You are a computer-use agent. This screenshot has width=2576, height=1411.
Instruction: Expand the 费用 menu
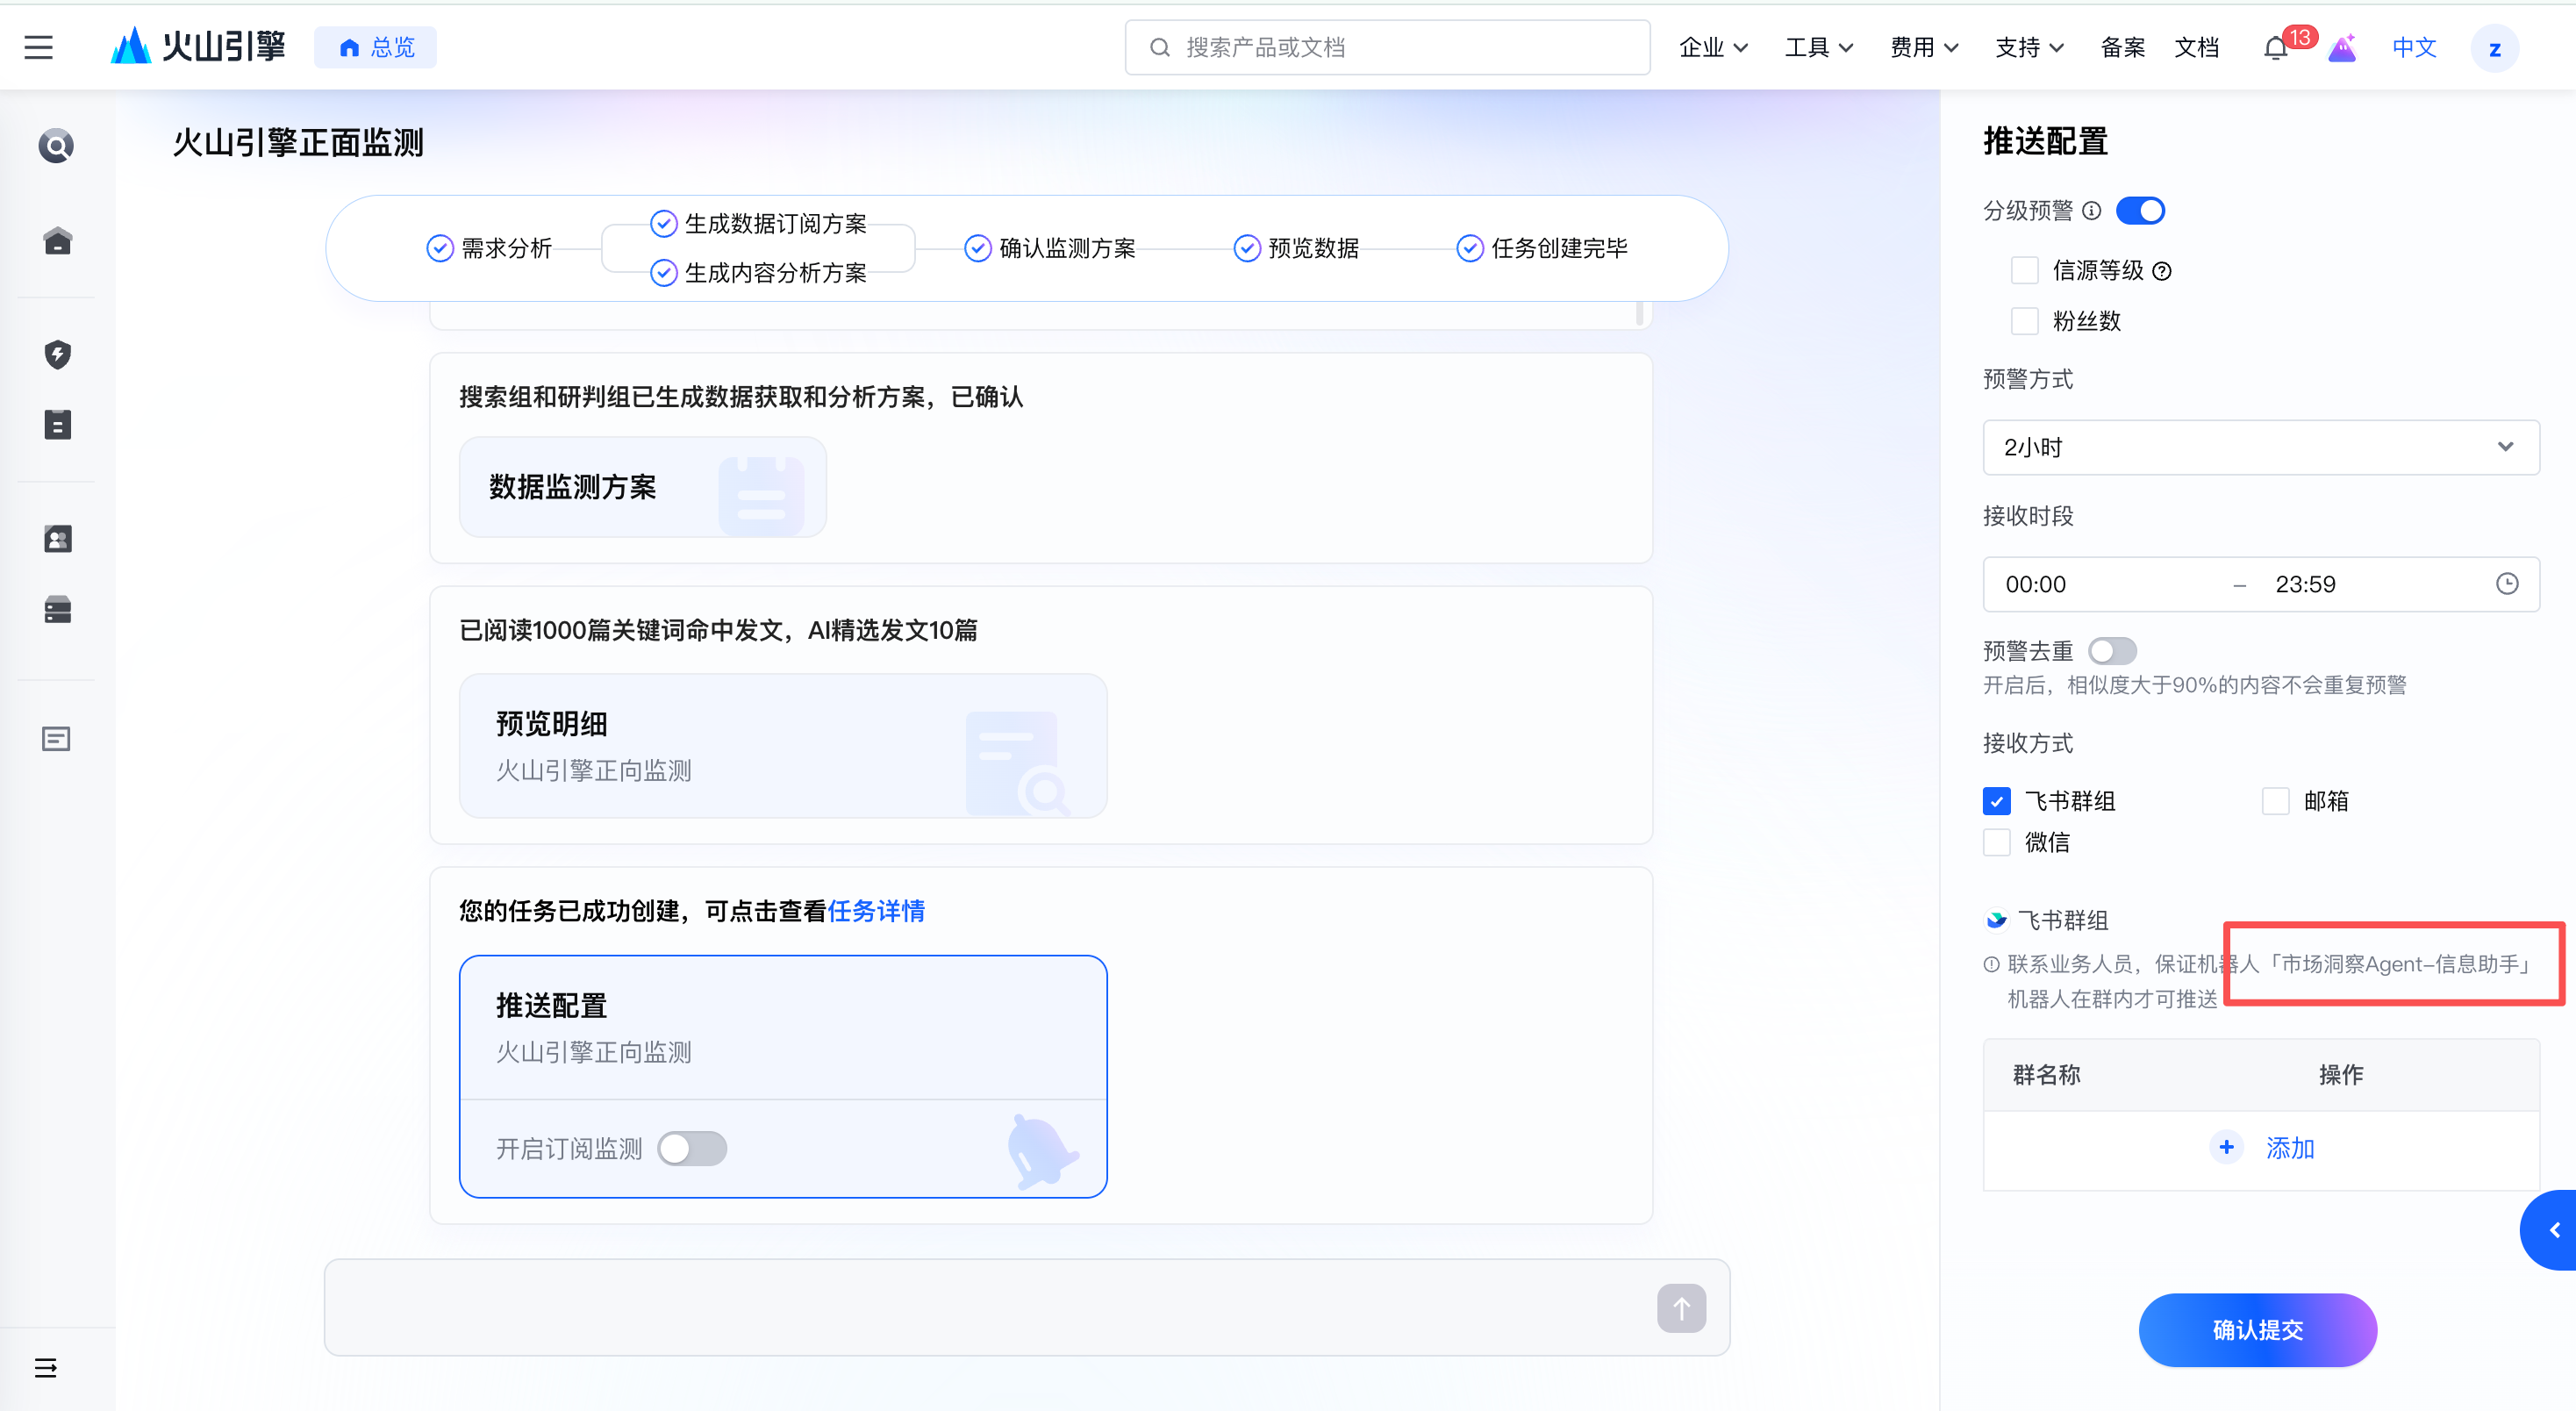[1924, 47]
